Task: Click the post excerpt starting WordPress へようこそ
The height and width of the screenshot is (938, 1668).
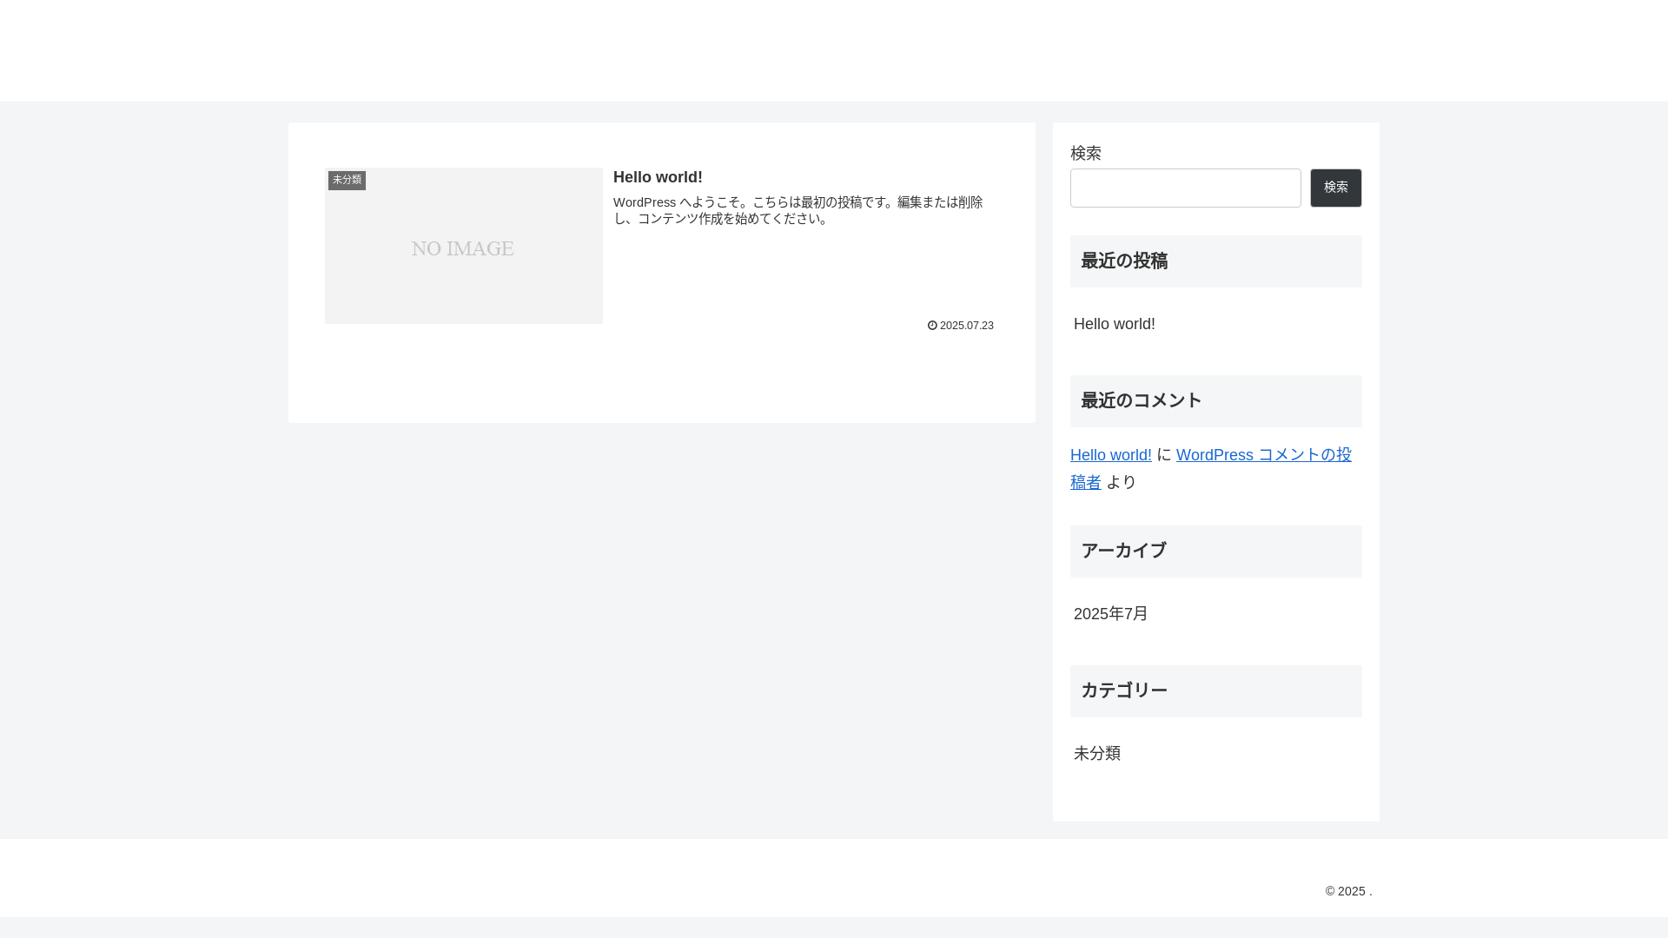Action: [x=798, y=210]
